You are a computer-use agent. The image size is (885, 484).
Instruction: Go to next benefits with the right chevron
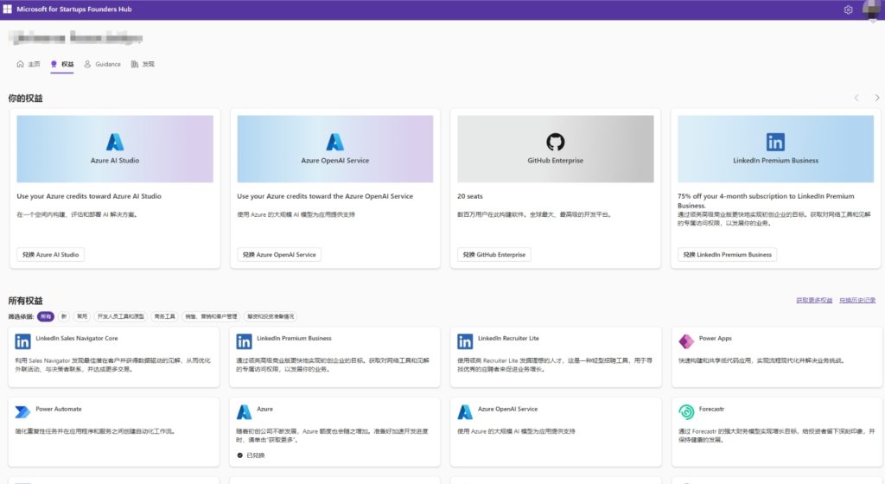[x=876, y=98]
